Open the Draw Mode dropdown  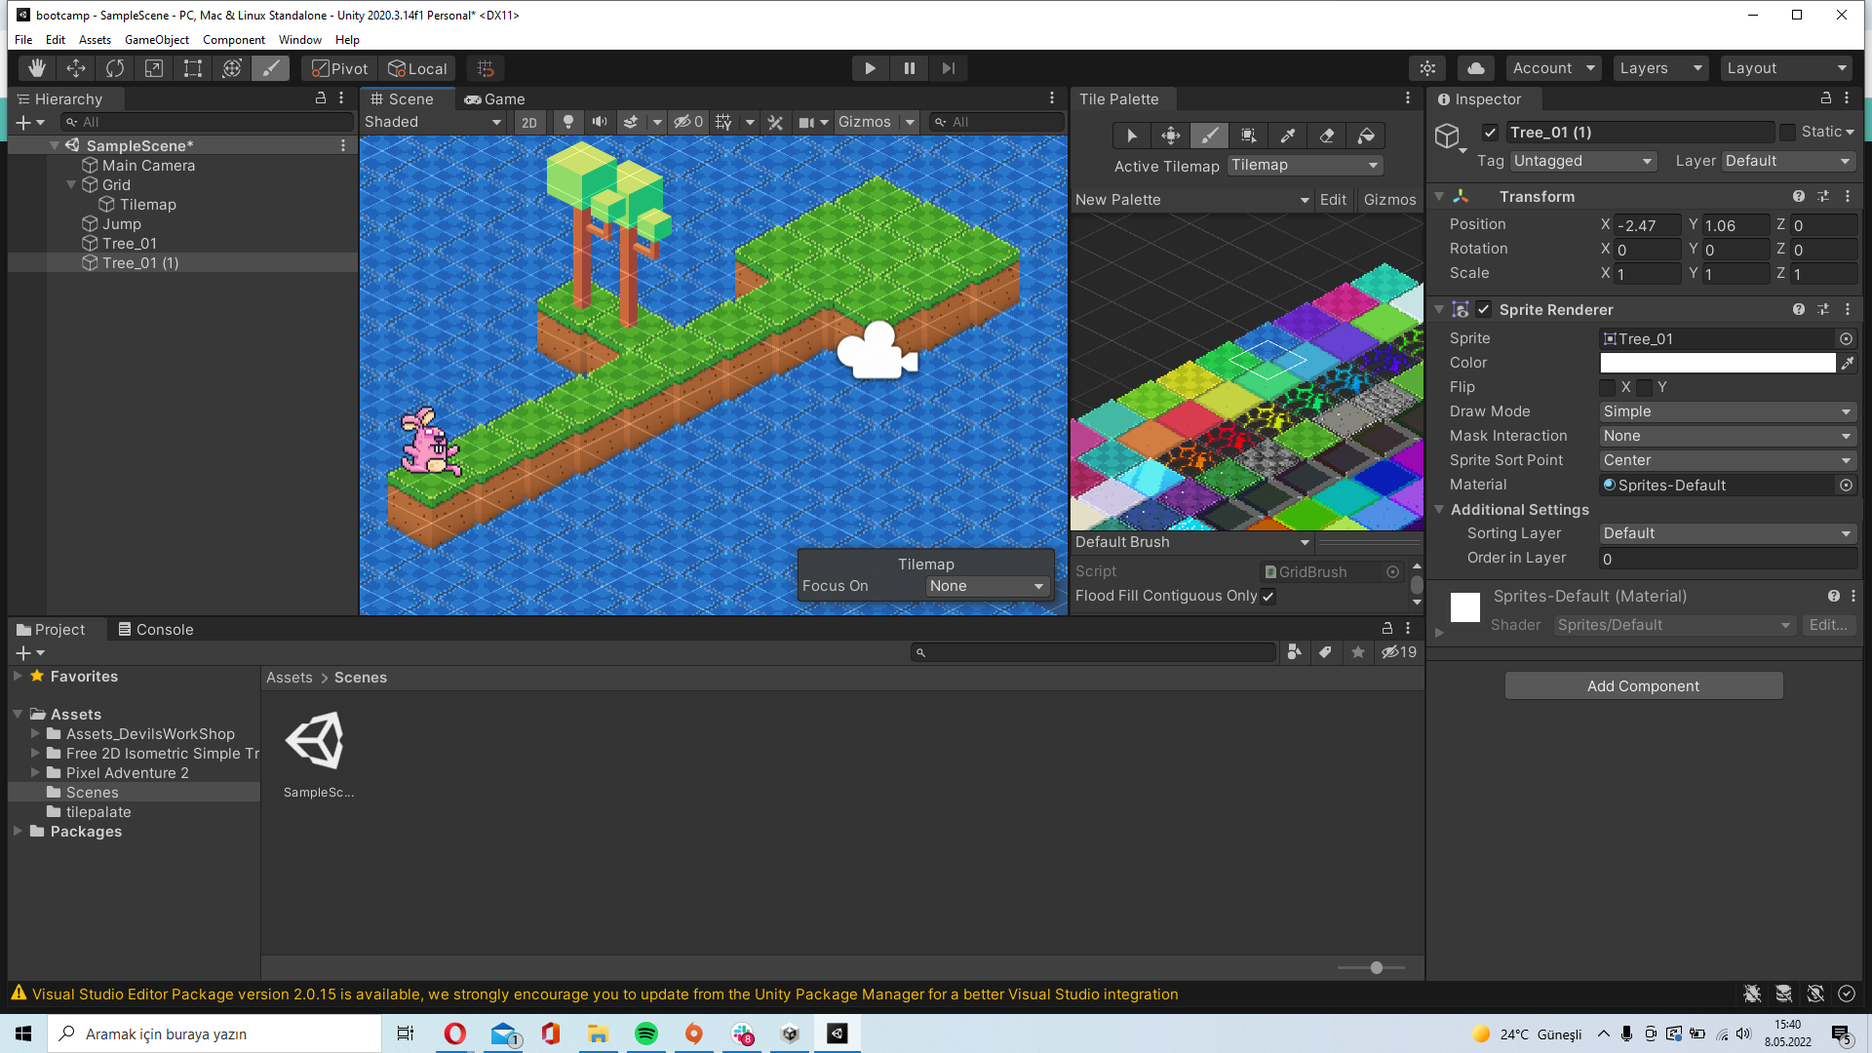pos(1727,410)
